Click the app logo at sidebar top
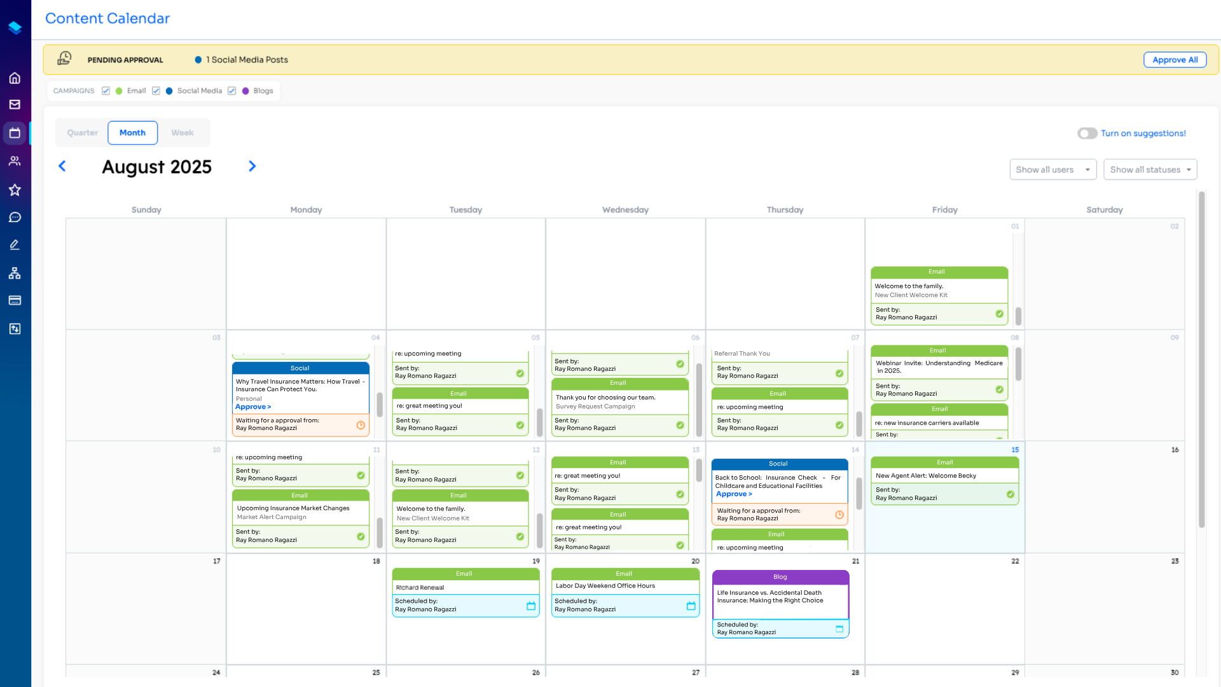Viewport: 1221px width, 687px height. (15, 27)
